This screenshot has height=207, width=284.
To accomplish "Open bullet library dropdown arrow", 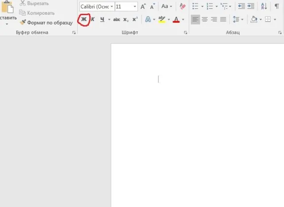I will [202, 7].
